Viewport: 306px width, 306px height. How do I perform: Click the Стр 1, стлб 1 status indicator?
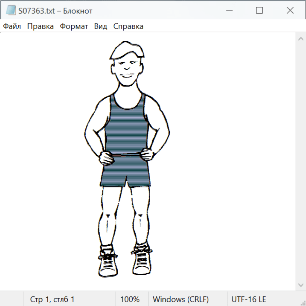pos(52,300)
